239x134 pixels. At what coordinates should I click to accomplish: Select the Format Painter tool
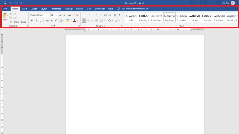tap(18, 22)
